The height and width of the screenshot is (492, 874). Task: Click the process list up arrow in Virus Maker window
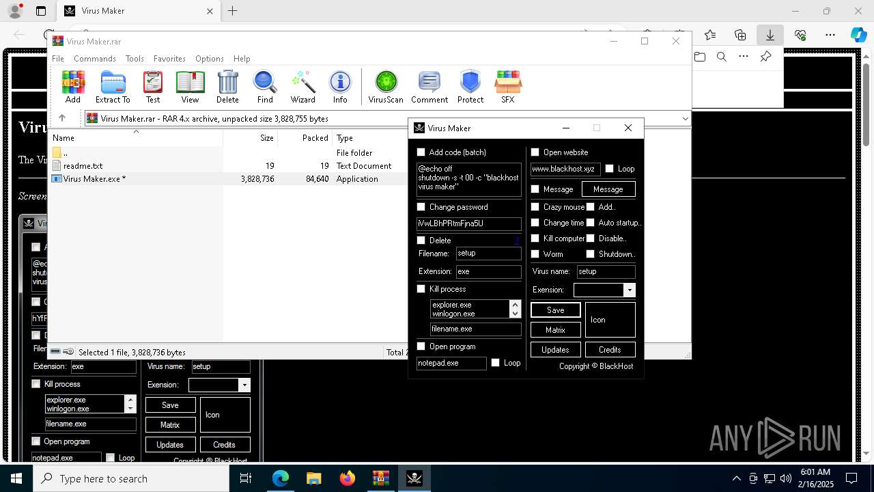pos(515,305)
